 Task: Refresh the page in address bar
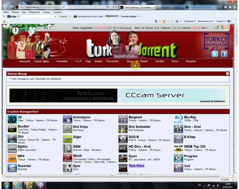pyautogui.click(x=113, y=7)
